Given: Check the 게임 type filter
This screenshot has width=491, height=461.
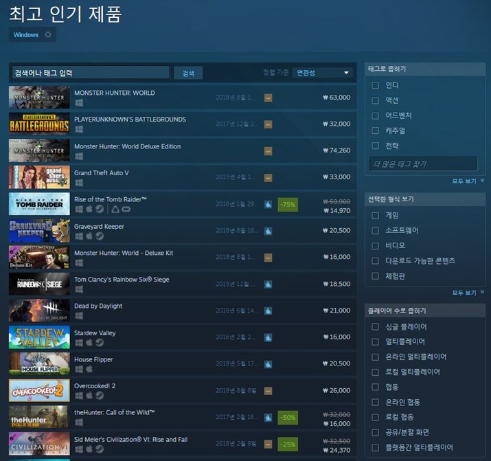Looking at the screenshot, I should tap(375, 216).
